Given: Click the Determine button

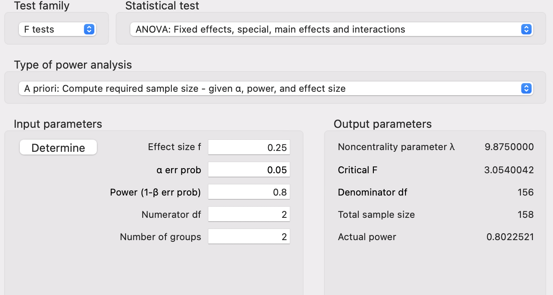Looking at the screenshot, I should click(58, 147).
